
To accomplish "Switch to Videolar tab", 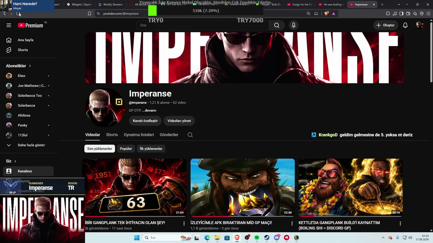I will click(93, 135).
